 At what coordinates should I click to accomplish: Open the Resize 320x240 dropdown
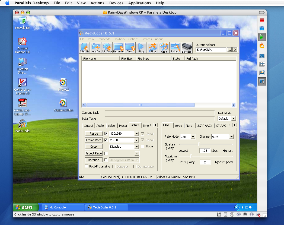point(136,134)
